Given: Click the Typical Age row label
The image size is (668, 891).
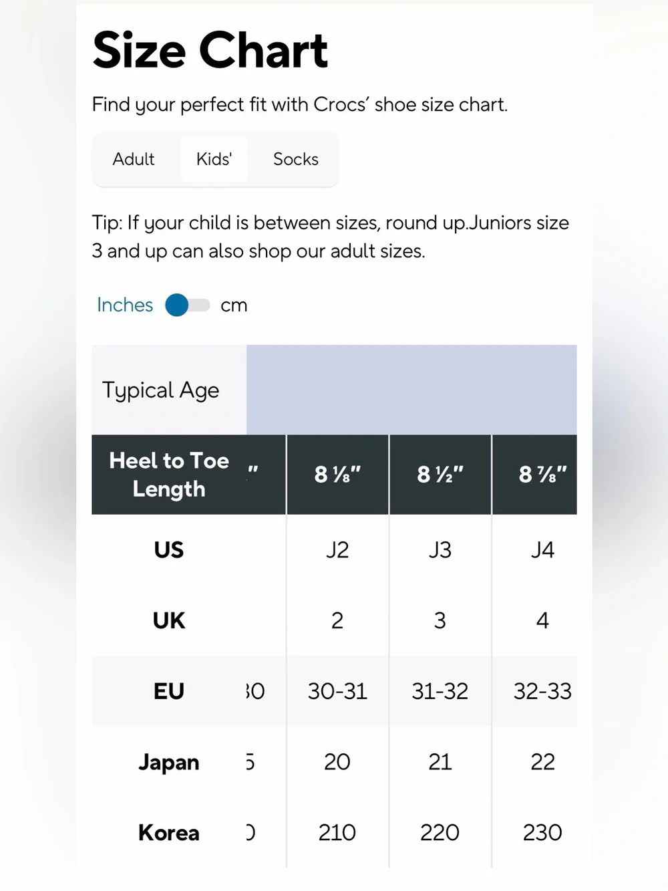Looking at the screenshot, I should [x=160, y=390].
